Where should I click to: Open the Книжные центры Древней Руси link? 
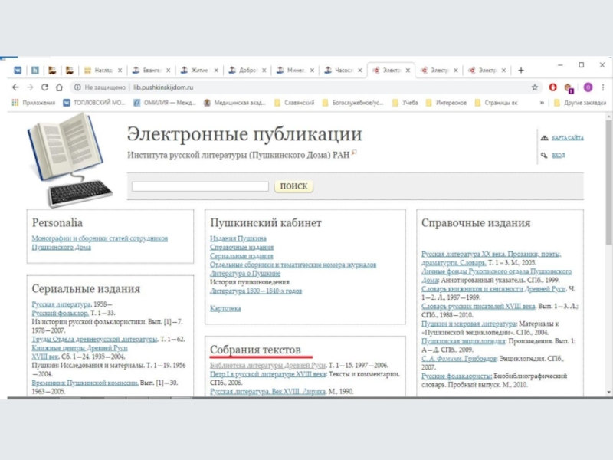click(x=80, y=348)
